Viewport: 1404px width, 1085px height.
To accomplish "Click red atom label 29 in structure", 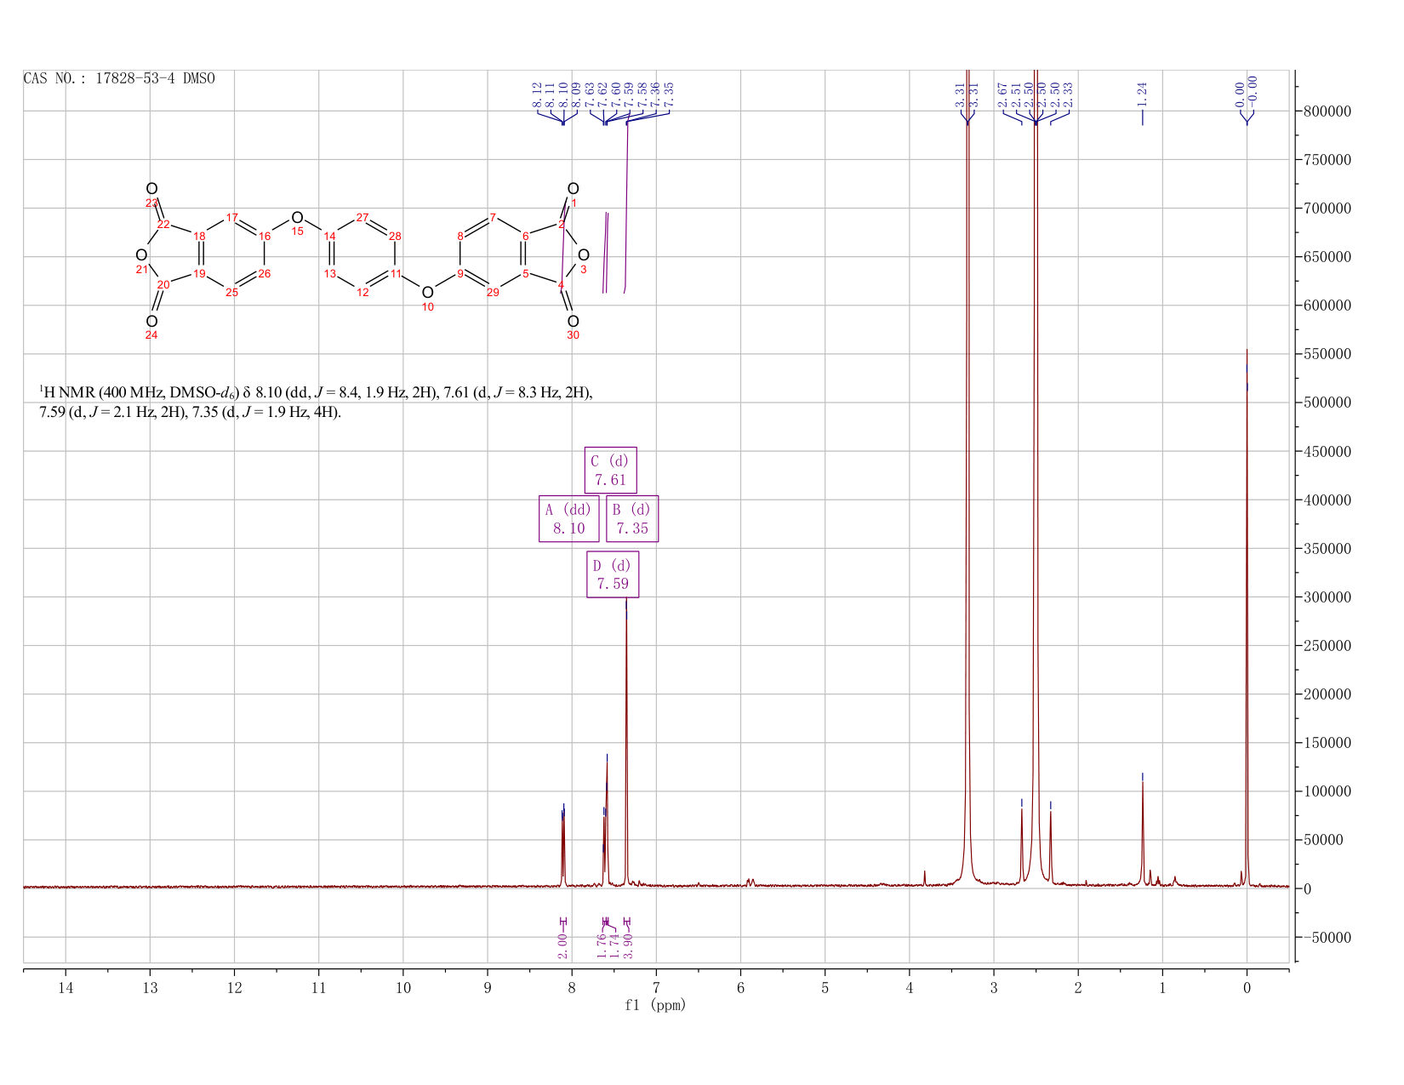I will [x=493, y=293].
